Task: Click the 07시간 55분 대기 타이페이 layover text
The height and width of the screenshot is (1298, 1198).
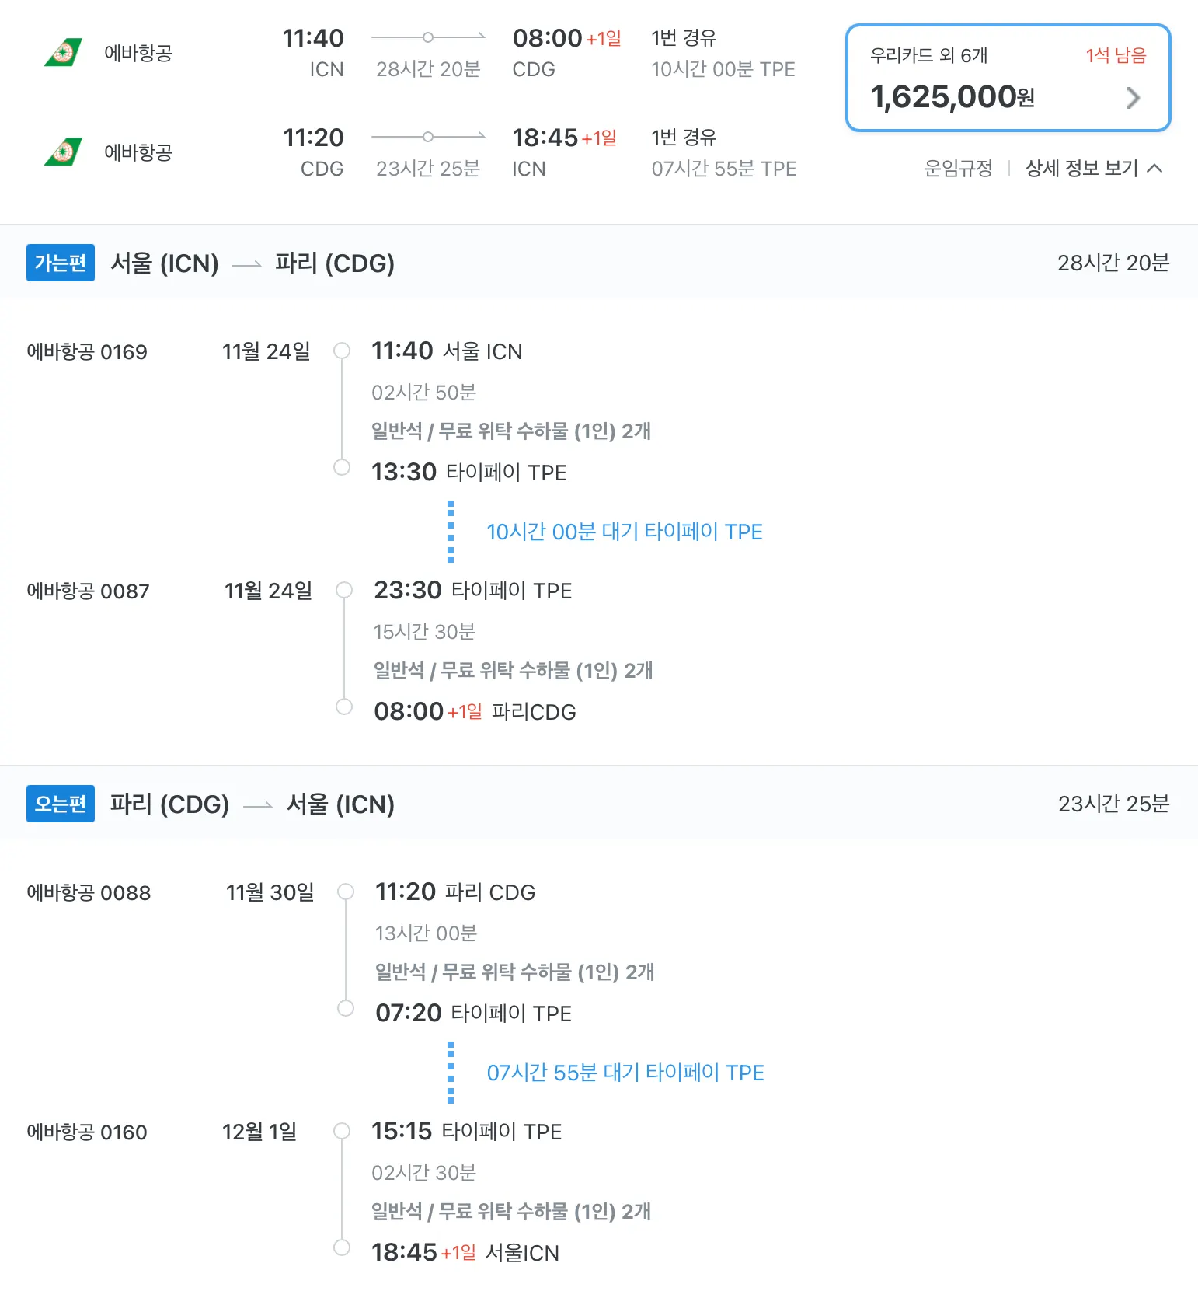Action: coord(625,1073)
